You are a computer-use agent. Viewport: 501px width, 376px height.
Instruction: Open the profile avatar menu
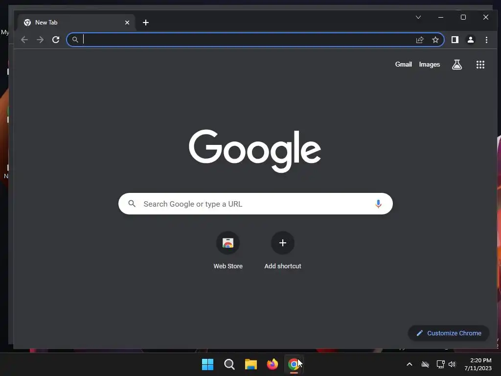[x=471, y=40]
